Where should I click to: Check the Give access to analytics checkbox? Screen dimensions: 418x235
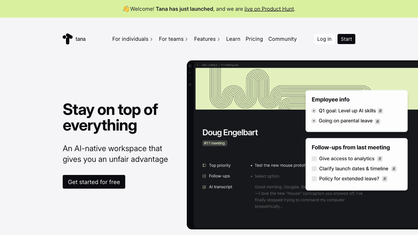pos(314,159)
